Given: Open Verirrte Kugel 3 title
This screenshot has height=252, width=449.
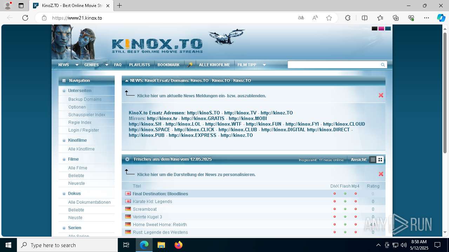Looking at the screenshot, I should [x=147, y=217].
